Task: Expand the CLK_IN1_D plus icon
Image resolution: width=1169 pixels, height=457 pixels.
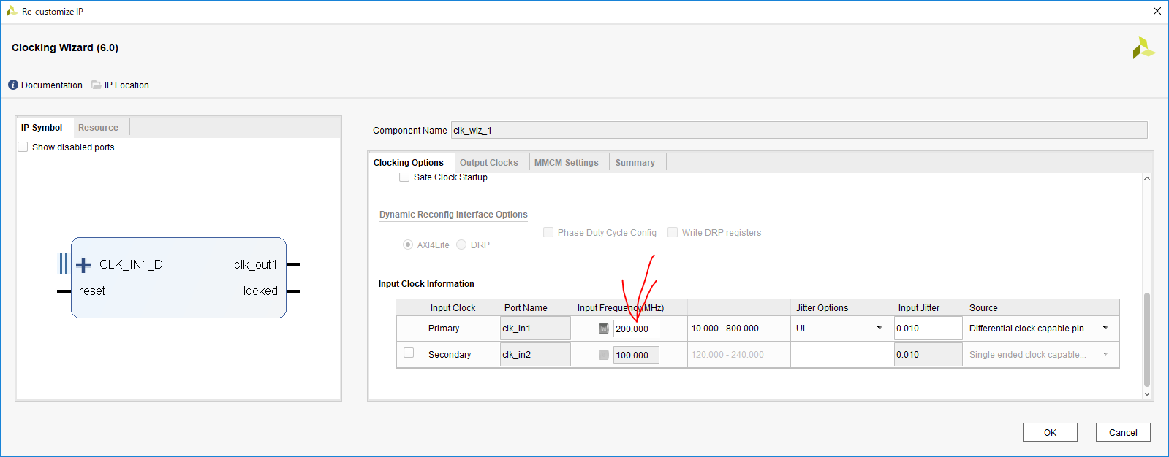Action: pyautogui.click(x=84, y=264)
